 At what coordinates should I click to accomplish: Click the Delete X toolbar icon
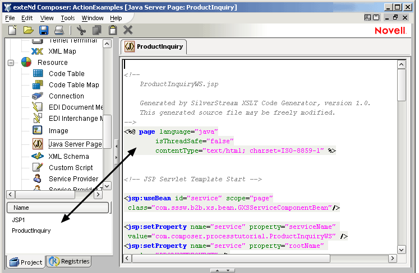click(128, 30)
